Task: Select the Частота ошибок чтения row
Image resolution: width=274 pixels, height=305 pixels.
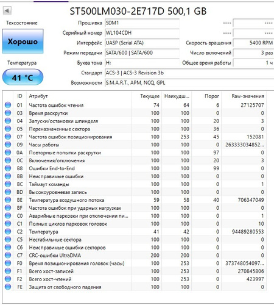Action: pyautogui.click(x=135, y=105)
